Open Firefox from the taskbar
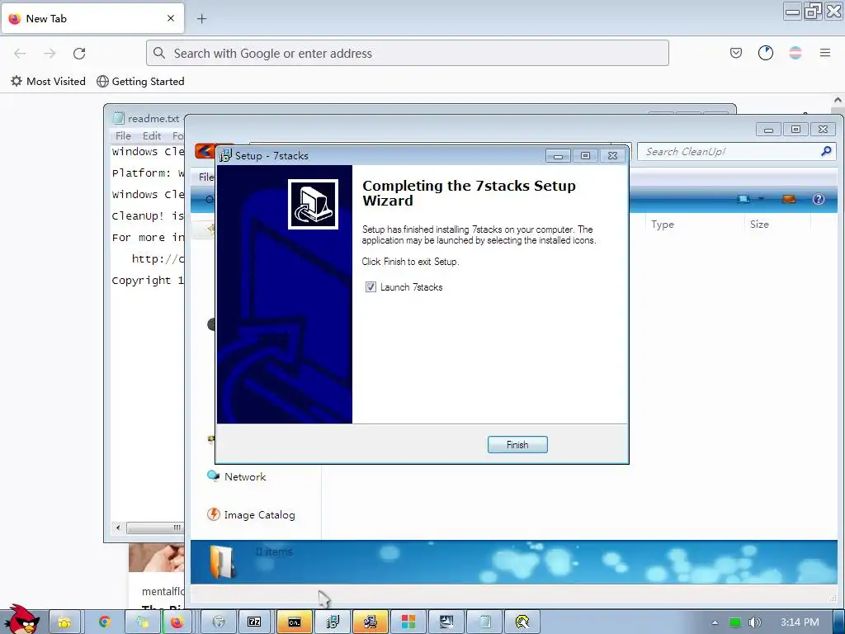 click(177, 622)
